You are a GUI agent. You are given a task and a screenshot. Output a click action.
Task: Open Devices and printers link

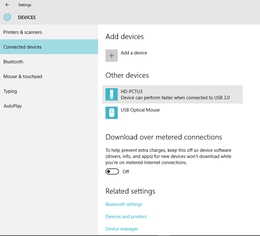tap(126, 217)
